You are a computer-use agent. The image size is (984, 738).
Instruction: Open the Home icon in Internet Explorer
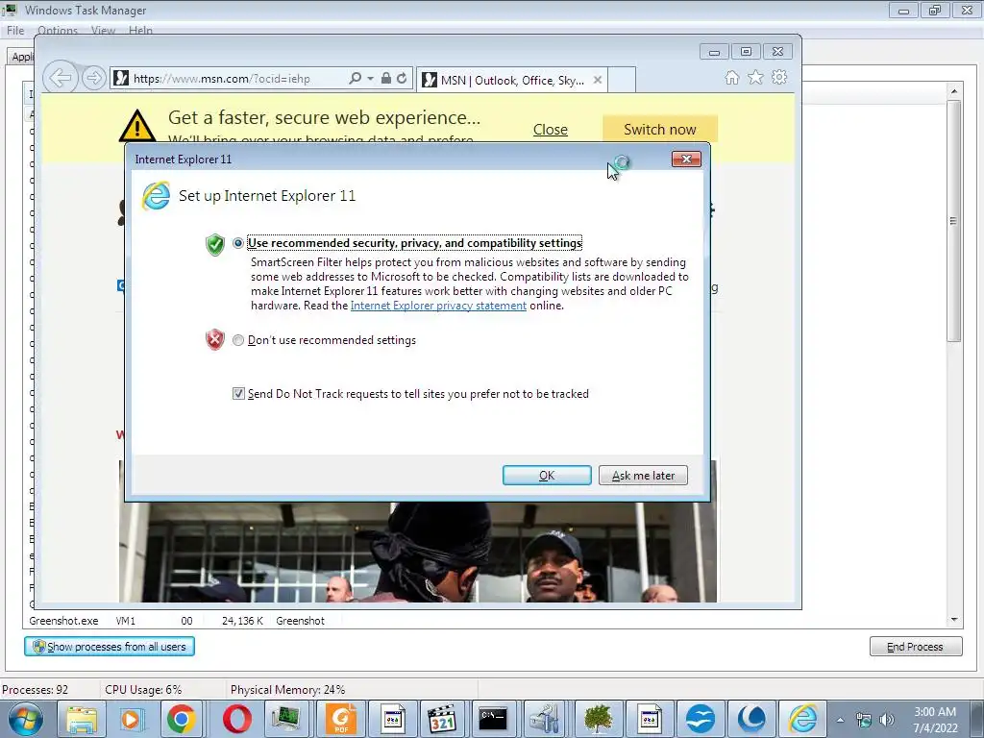coord(731,78)
